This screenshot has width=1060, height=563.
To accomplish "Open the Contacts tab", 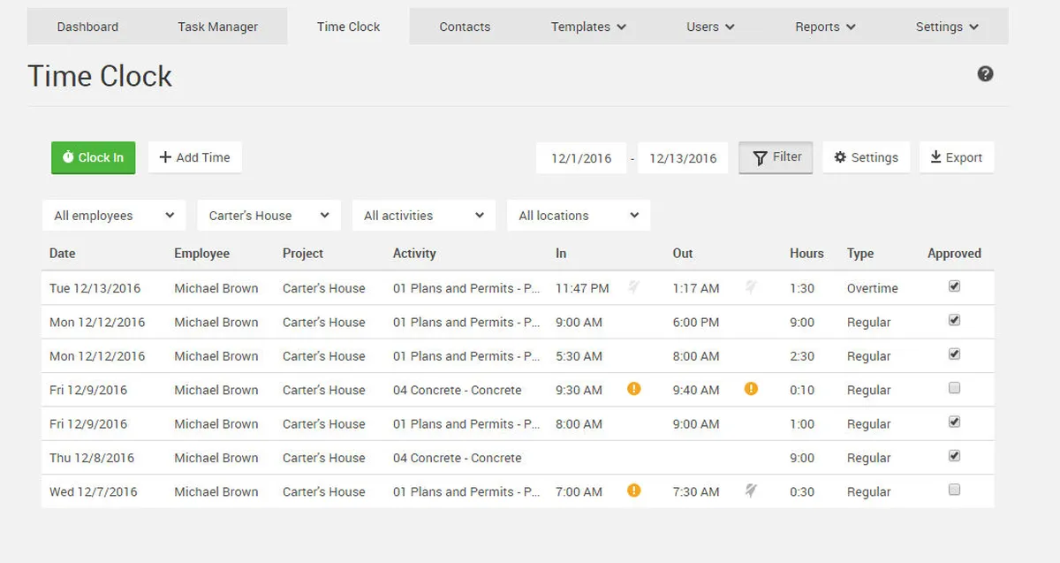I will click(x=465, y=27).
